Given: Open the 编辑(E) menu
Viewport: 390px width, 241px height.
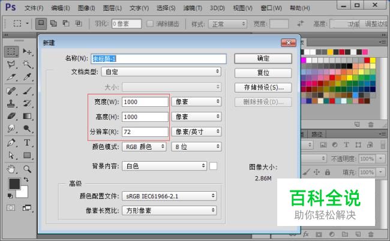Looking at the screenshot, I should [x=61, y=8].
